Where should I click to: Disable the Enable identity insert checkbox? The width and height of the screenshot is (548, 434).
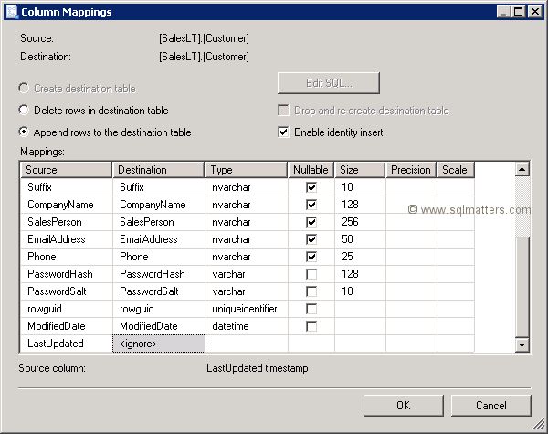click(x=283, y=132)
